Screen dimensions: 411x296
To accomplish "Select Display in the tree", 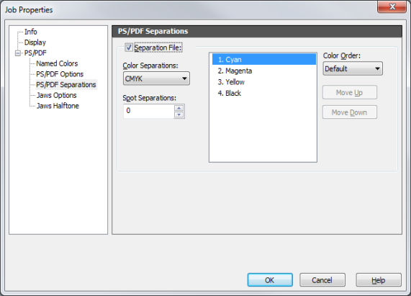I will click(x=35, y=42).
